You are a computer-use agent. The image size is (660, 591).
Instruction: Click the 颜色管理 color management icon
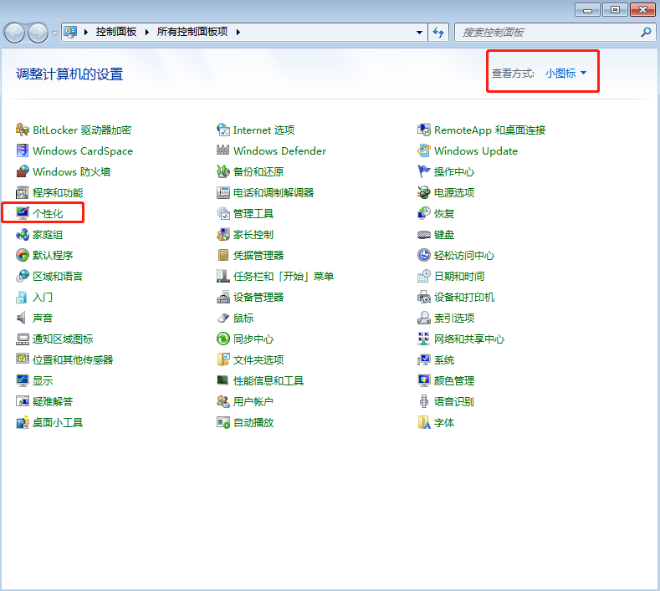pos(424,381)
